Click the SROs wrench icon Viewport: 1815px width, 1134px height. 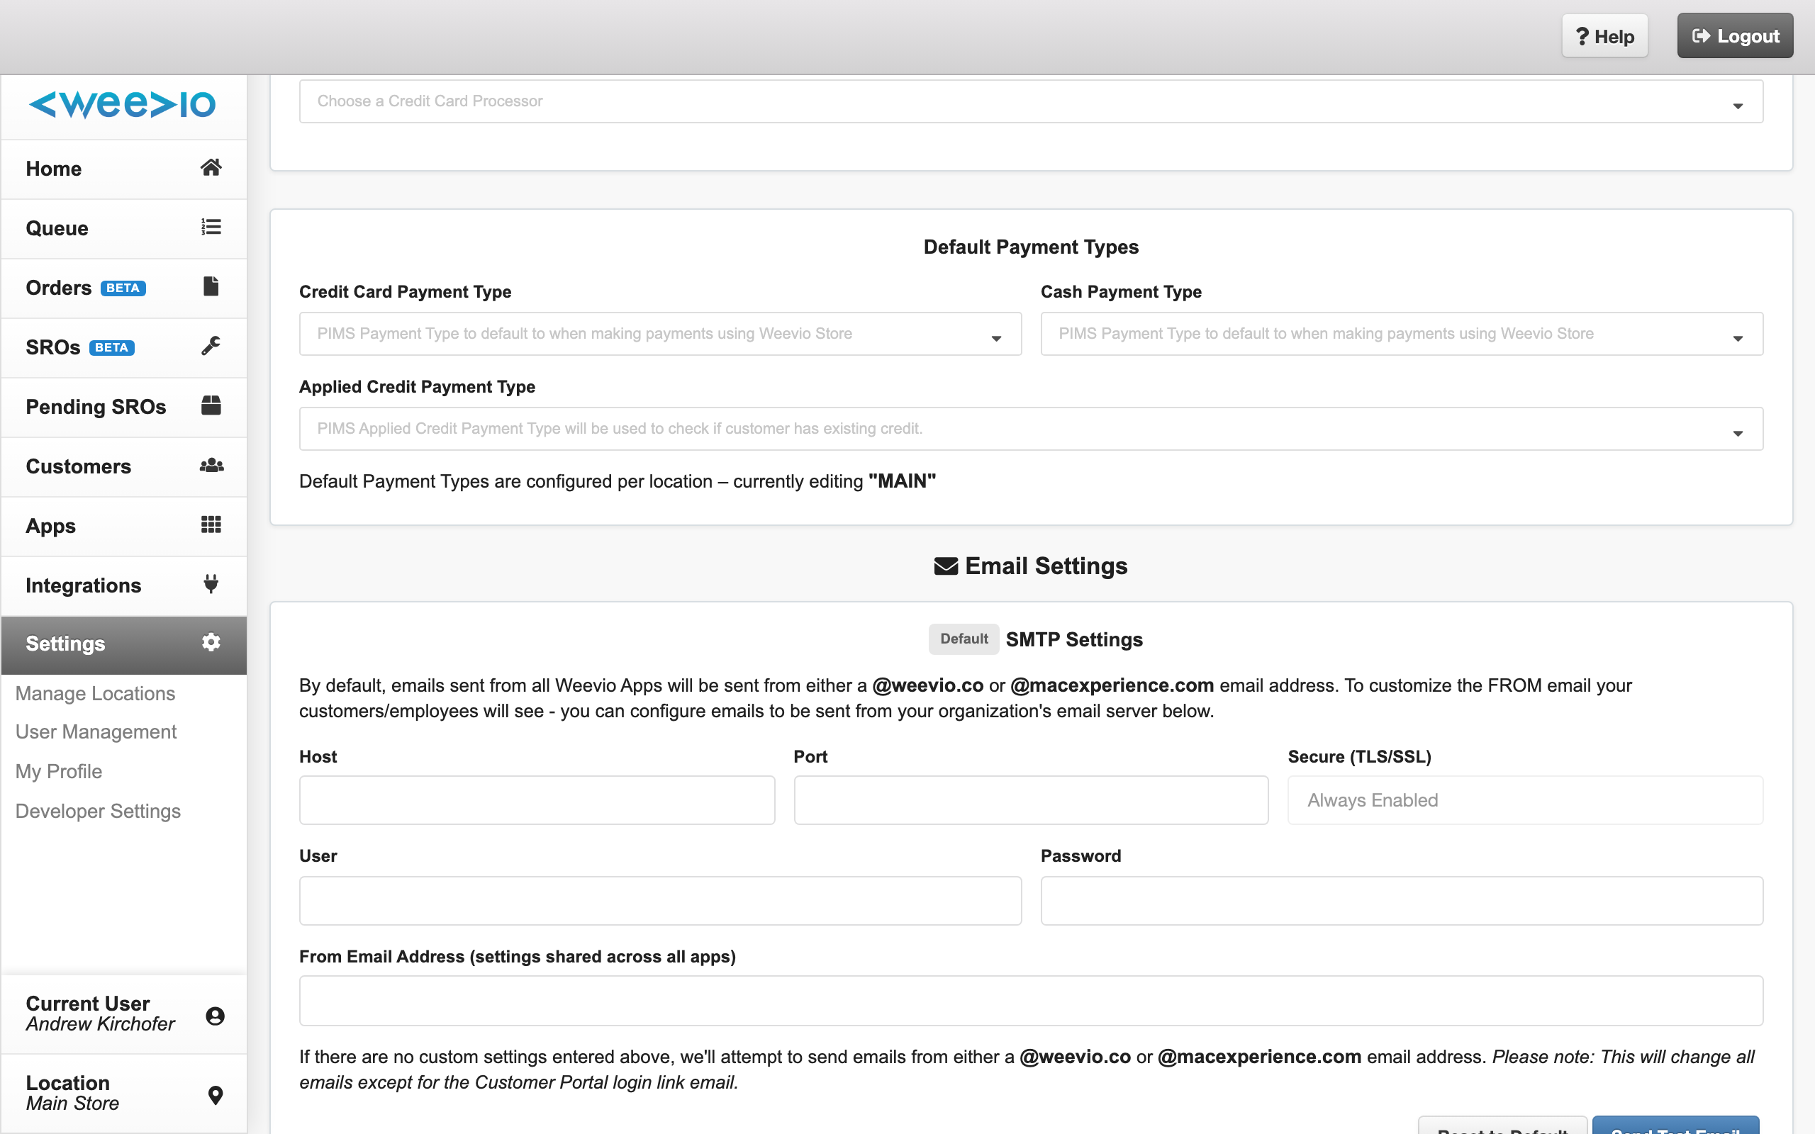pos(211,346)
